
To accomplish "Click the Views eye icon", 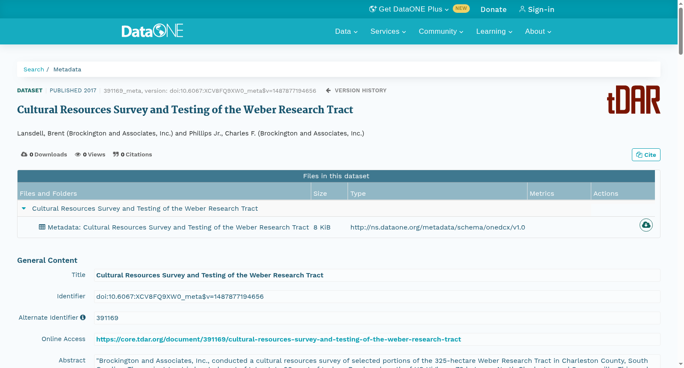I will pyautogui.click(x=78, y=154).
